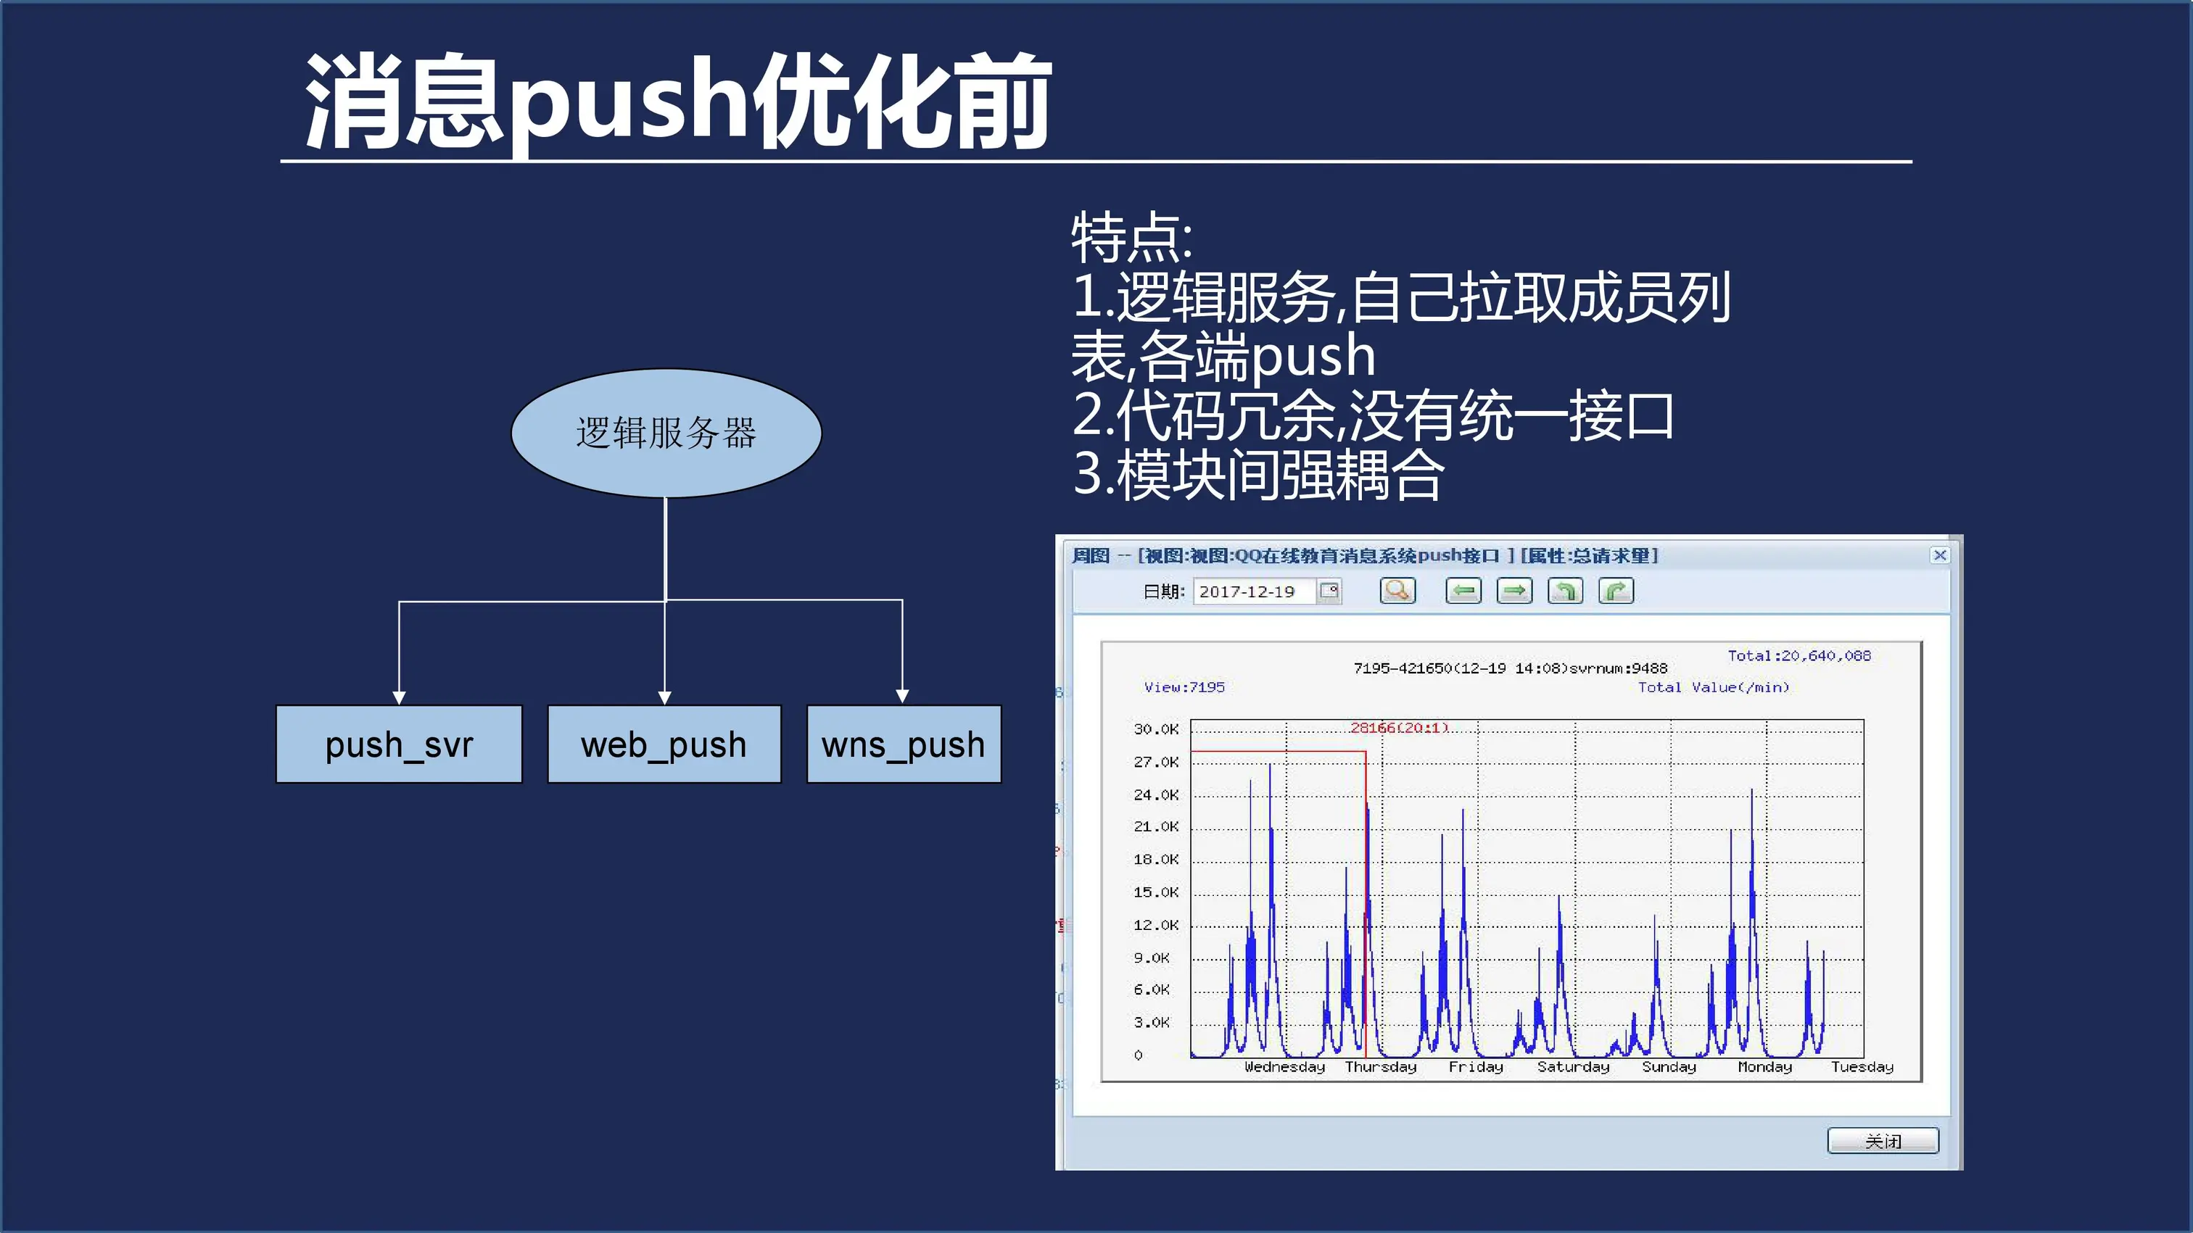The width and height of the screenshot is (2193, 1233).
Task: Click the green left arrow button
Action: coord(1463,591)
